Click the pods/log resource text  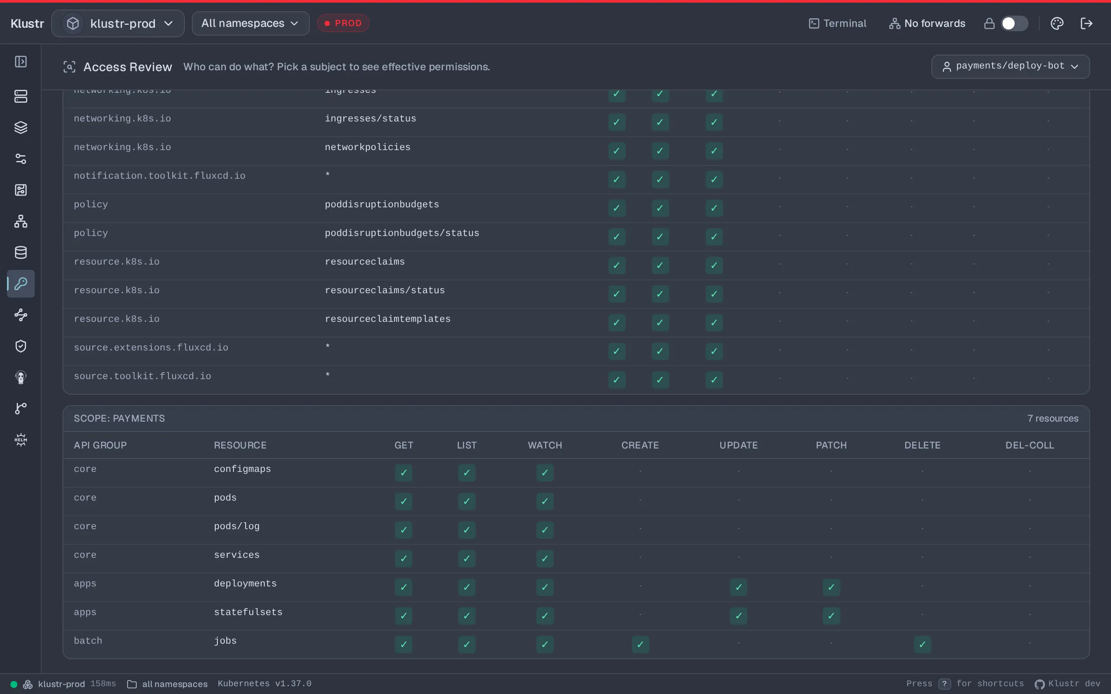237,527
